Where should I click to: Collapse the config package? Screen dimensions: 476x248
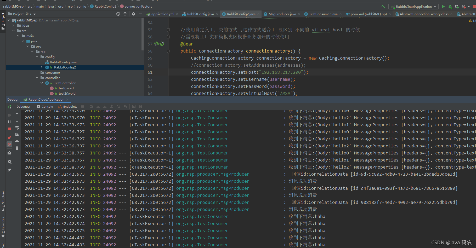tap(37, 57)
